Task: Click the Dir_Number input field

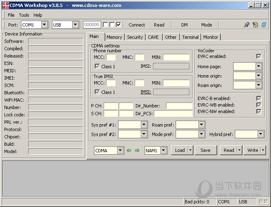Action: [x=179, y=106]
